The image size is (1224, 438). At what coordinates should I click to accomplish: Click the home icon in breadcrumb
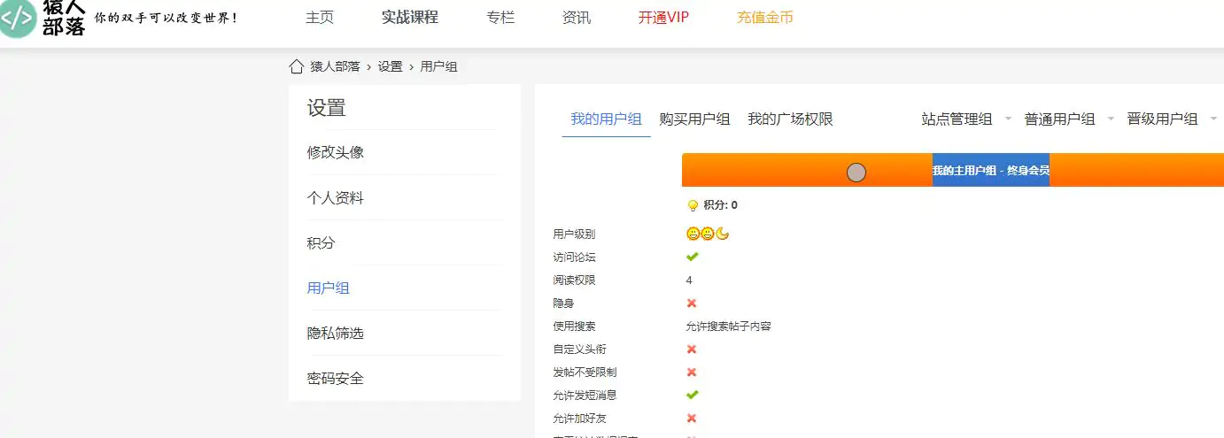(x=297, y=66)
